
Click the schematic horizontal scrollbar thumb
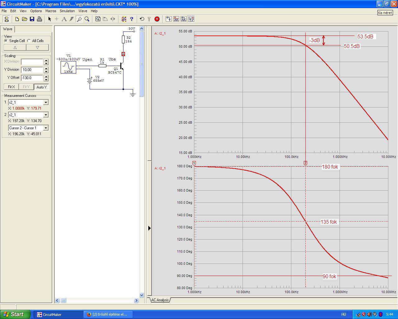pos(63,301)
